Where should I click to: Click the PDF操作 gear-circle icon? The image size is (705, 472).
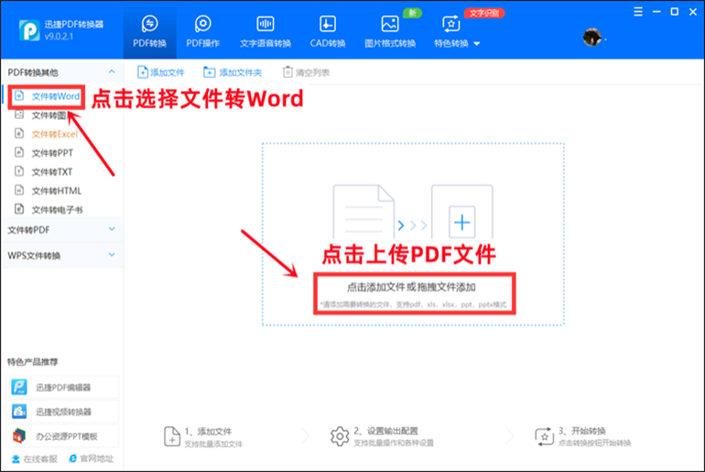(x=202, y=24)
